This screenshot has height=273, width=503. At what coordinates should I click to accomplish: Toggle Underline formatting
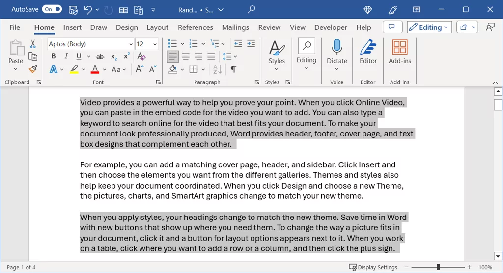[x=79, y=56]
